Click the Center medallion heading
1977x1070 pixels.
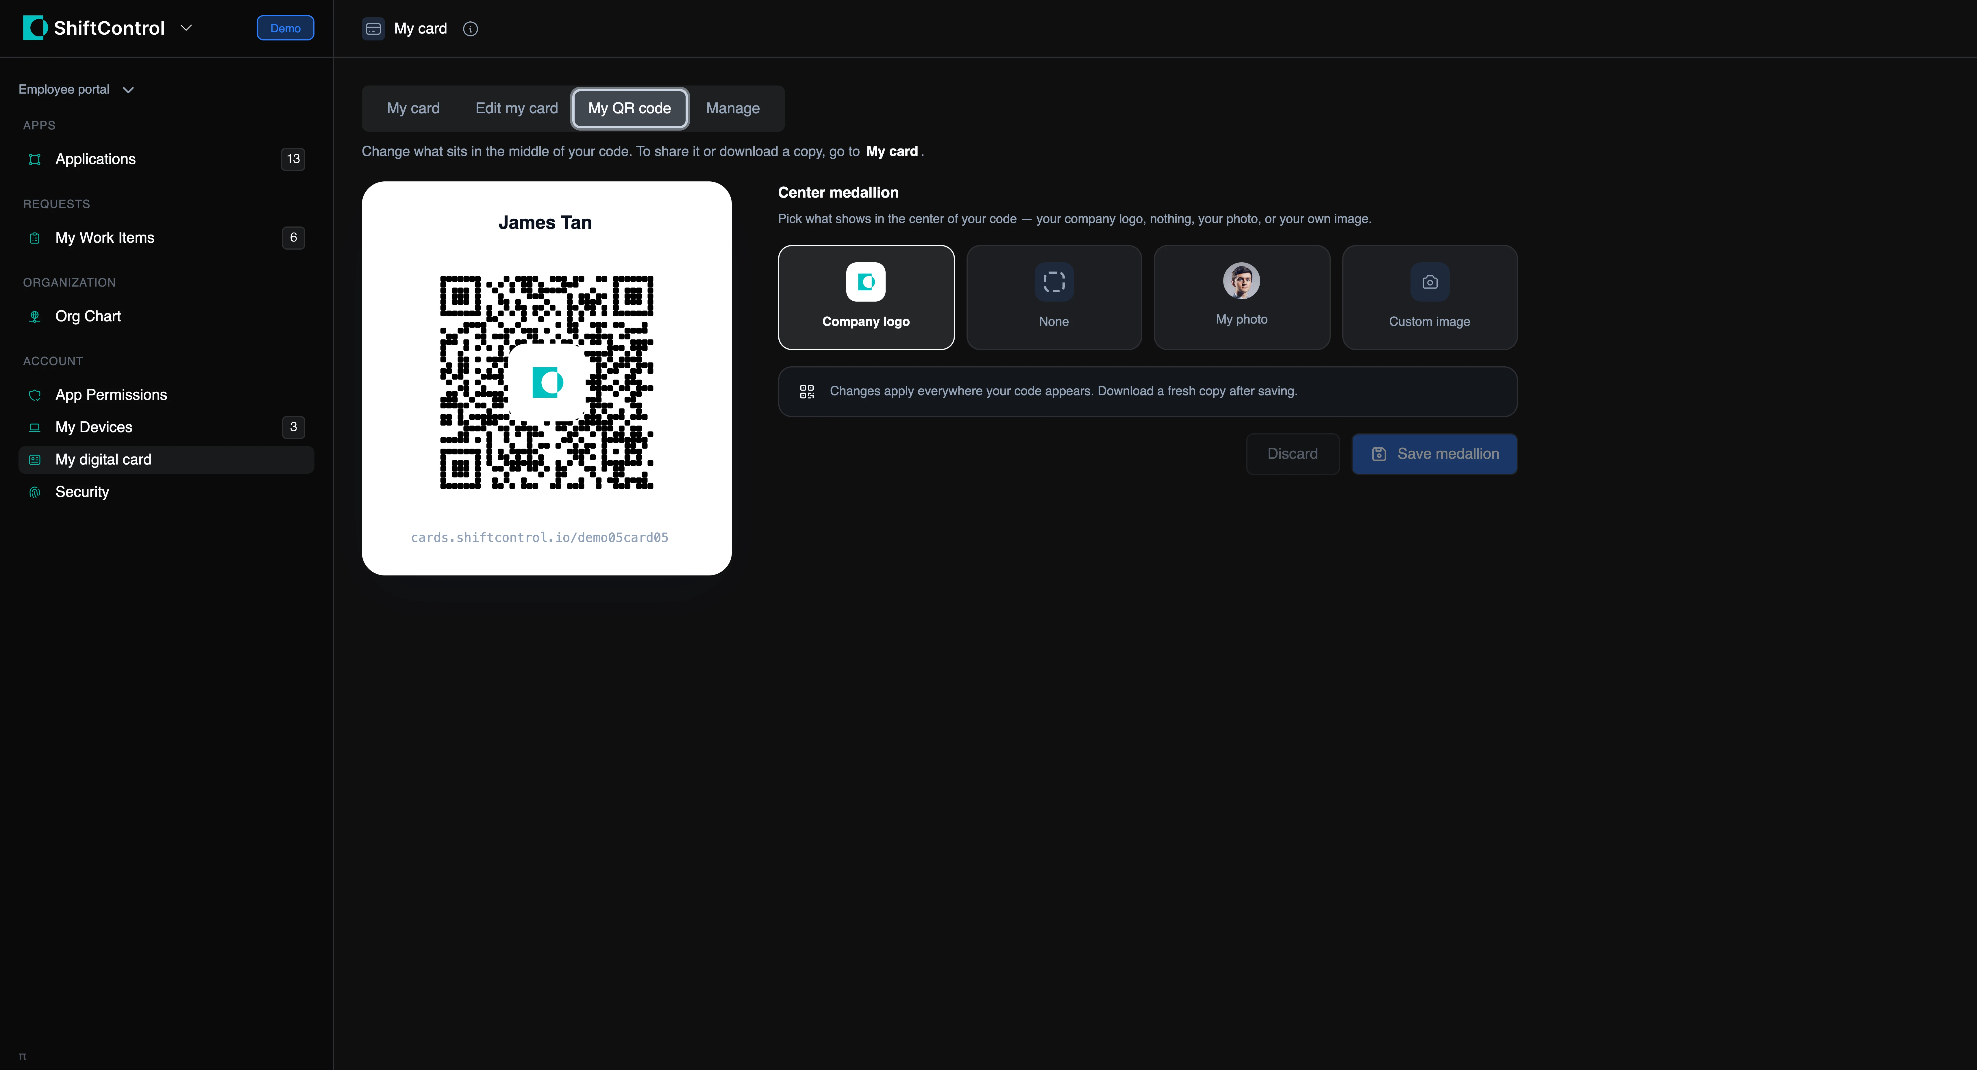click(x=838, y=192)
